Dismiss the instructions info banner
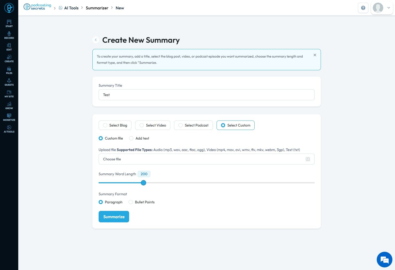Image resolution: width=395 pixels, height=270 pixels. coord(315,55)
